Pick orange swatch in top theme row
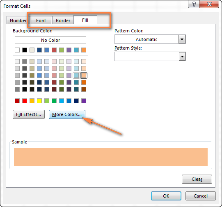 pyautogui.click(x=84, y=50)
